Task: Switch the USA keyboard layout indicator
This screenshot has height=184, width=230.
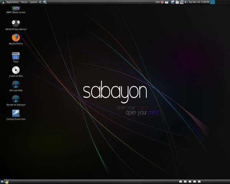Action: point(158,2)
